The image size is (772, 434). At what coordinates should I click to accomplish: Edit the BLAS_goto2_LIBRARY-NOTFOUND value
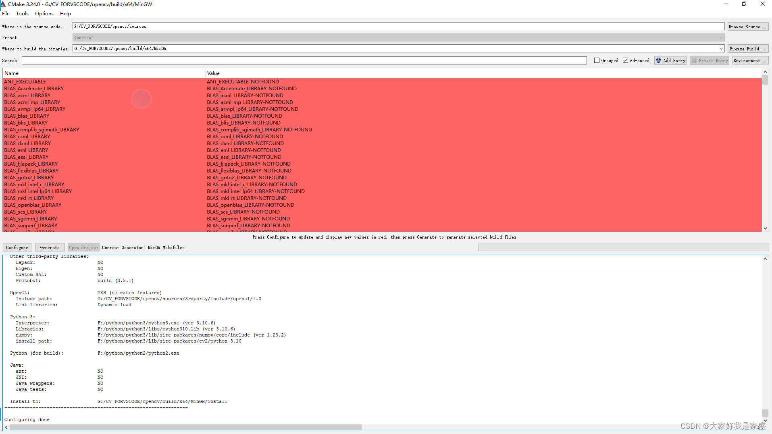coord(247,177)
